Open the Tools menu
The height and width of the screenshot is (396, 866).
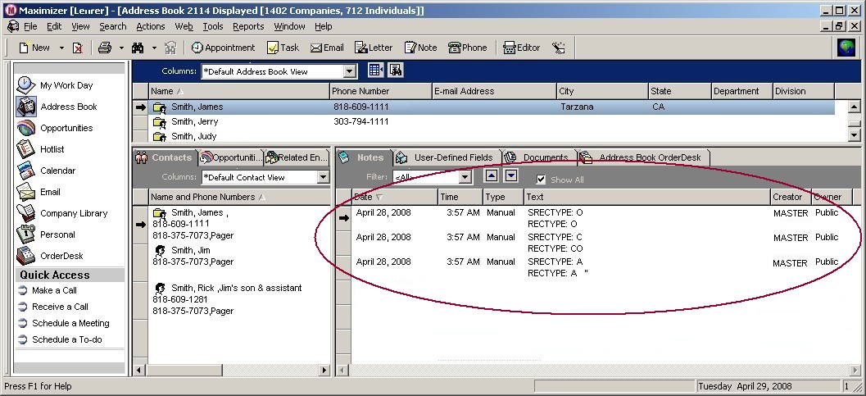213,26
